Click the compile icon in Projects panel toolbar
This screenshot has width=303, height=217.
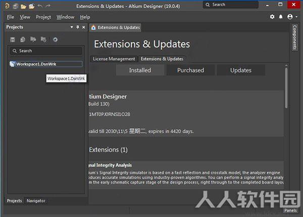(x=23, y=39)
